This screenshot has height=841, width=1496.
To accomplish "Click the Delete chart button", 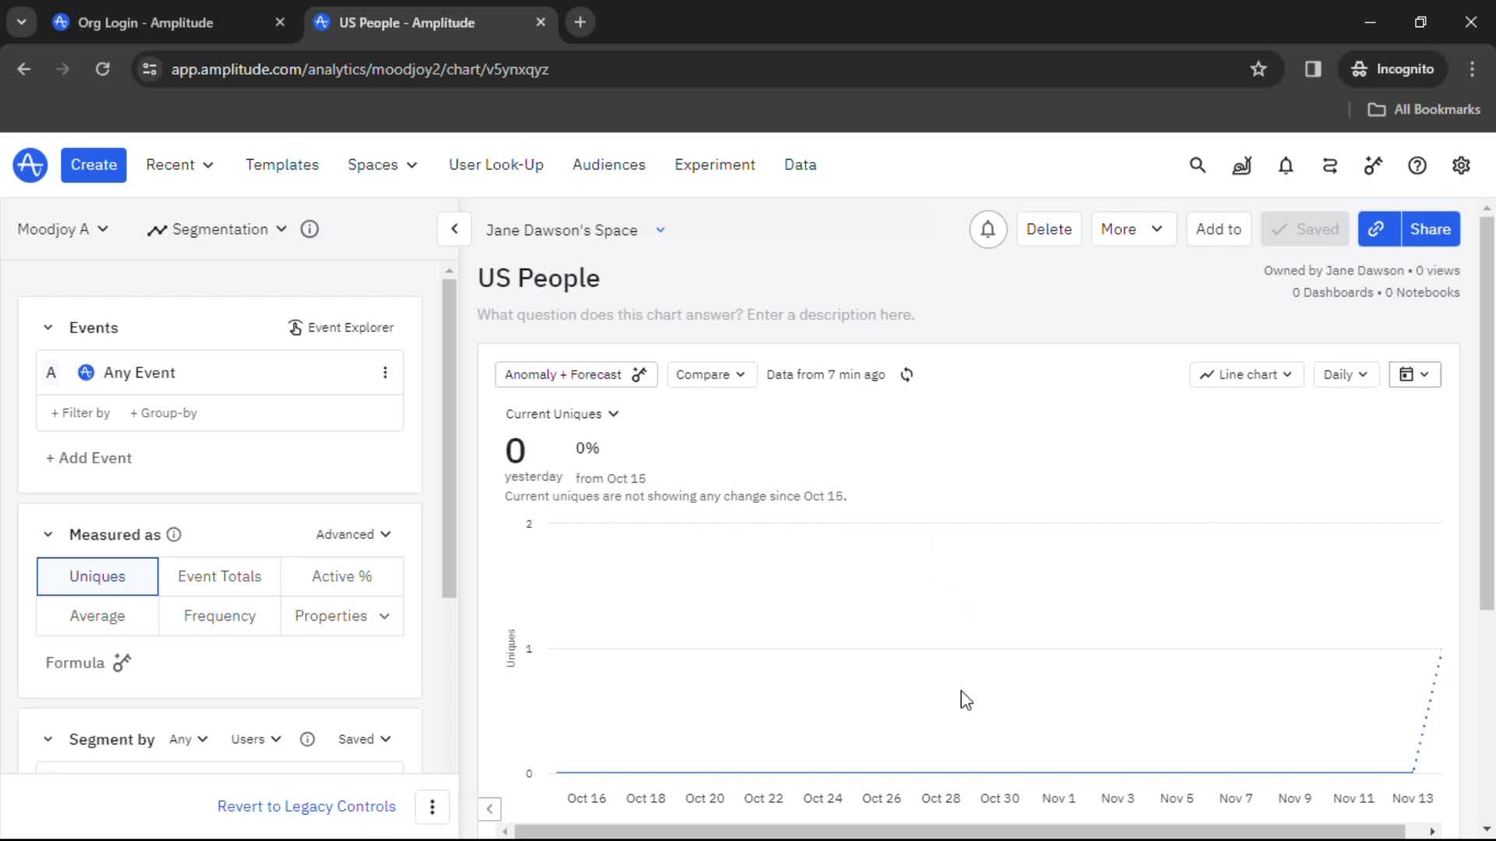I will click(x=1049, y=229).
